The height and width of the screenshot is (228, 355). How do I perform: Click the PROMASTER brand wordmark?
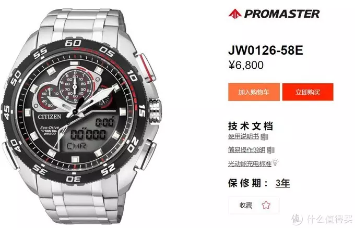pyautogui.click(x=282, y=14)
